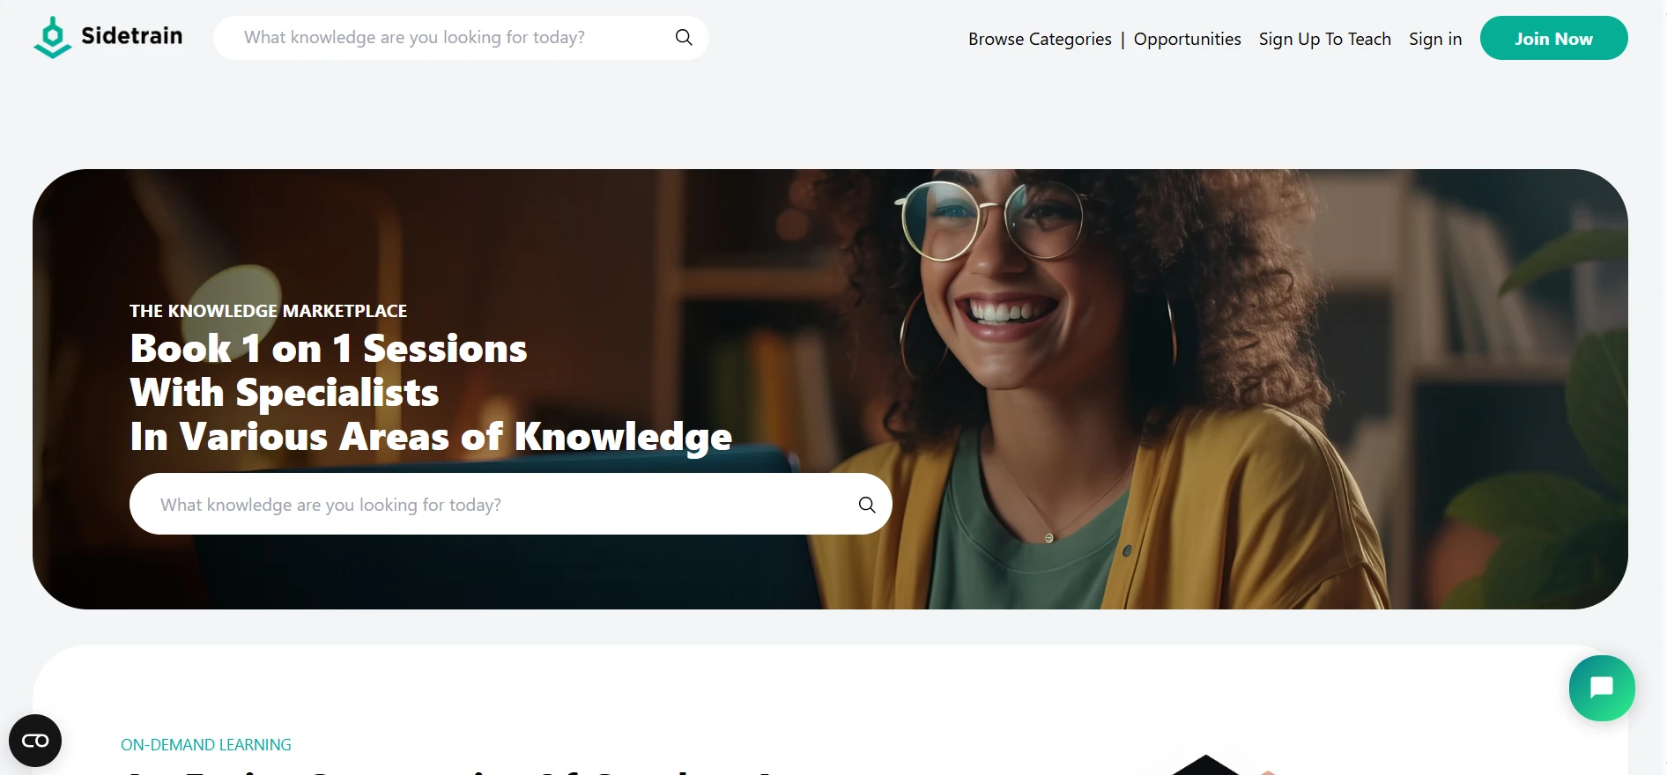Open Sign Up To Teach link
The width and height of the screenshot is (1667, 775).
point(1324,39)
